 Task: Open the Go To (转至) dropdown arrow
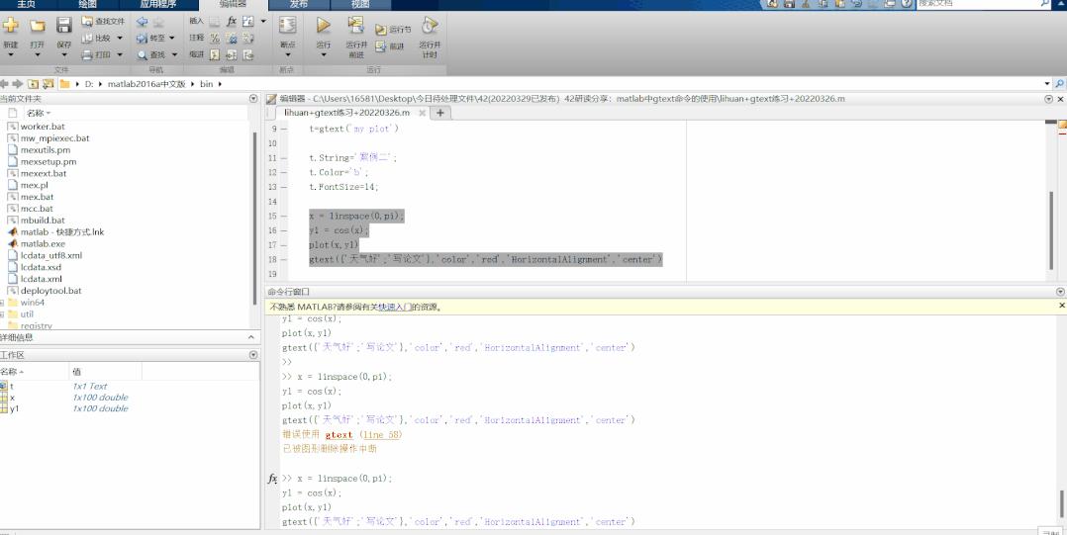(171, 38)
